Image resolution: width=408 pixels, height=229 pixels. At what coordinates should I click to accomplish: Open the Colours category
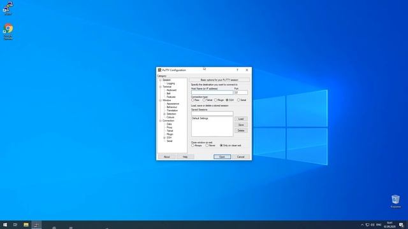click(x=170, y=117)
